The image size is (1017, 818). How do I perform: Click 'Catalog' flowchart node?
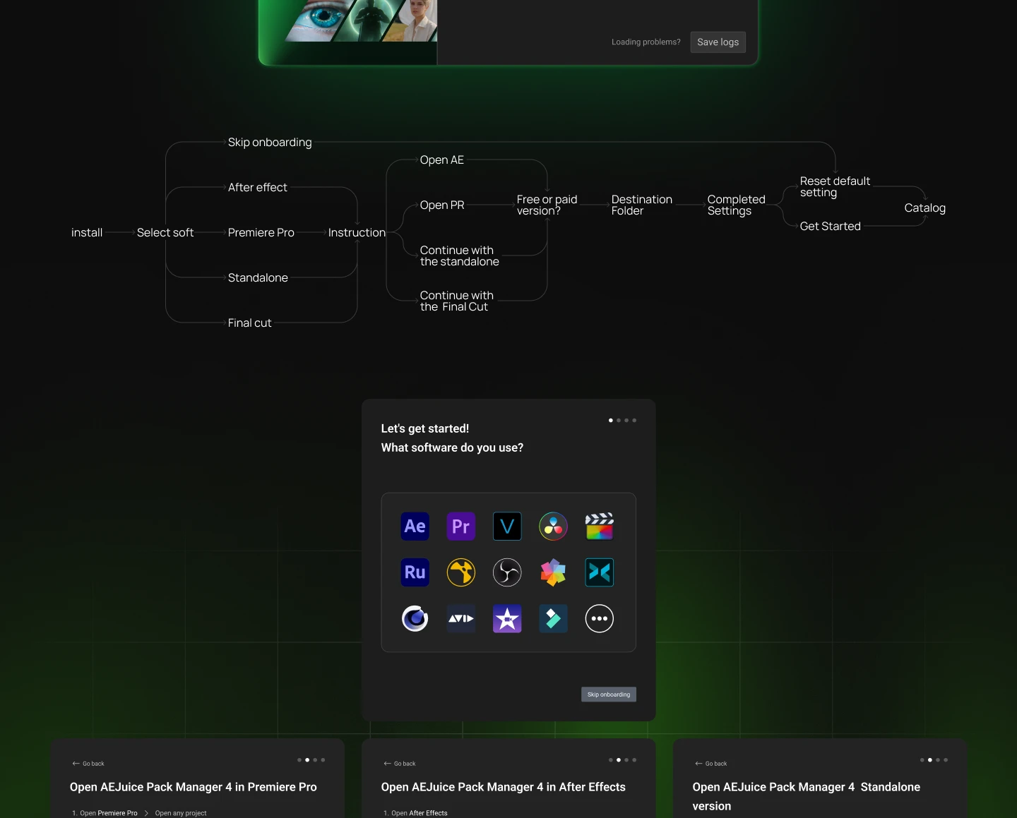click(925, 208)
